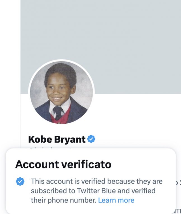Click the "their phone number." text in popup
Viewport: 181px width, 214px height.
[x=64, y=200]
